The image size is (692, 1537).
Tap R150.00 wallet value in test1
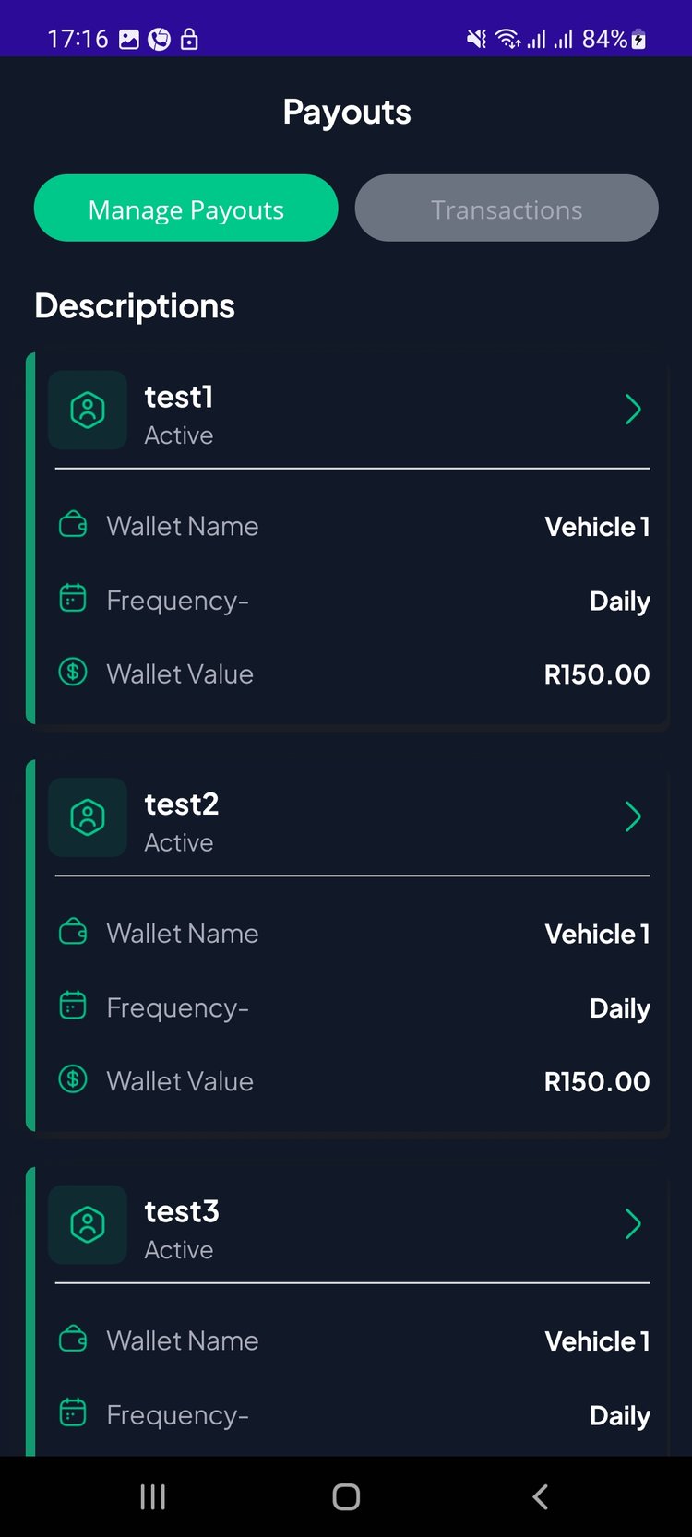click(597, 674)
